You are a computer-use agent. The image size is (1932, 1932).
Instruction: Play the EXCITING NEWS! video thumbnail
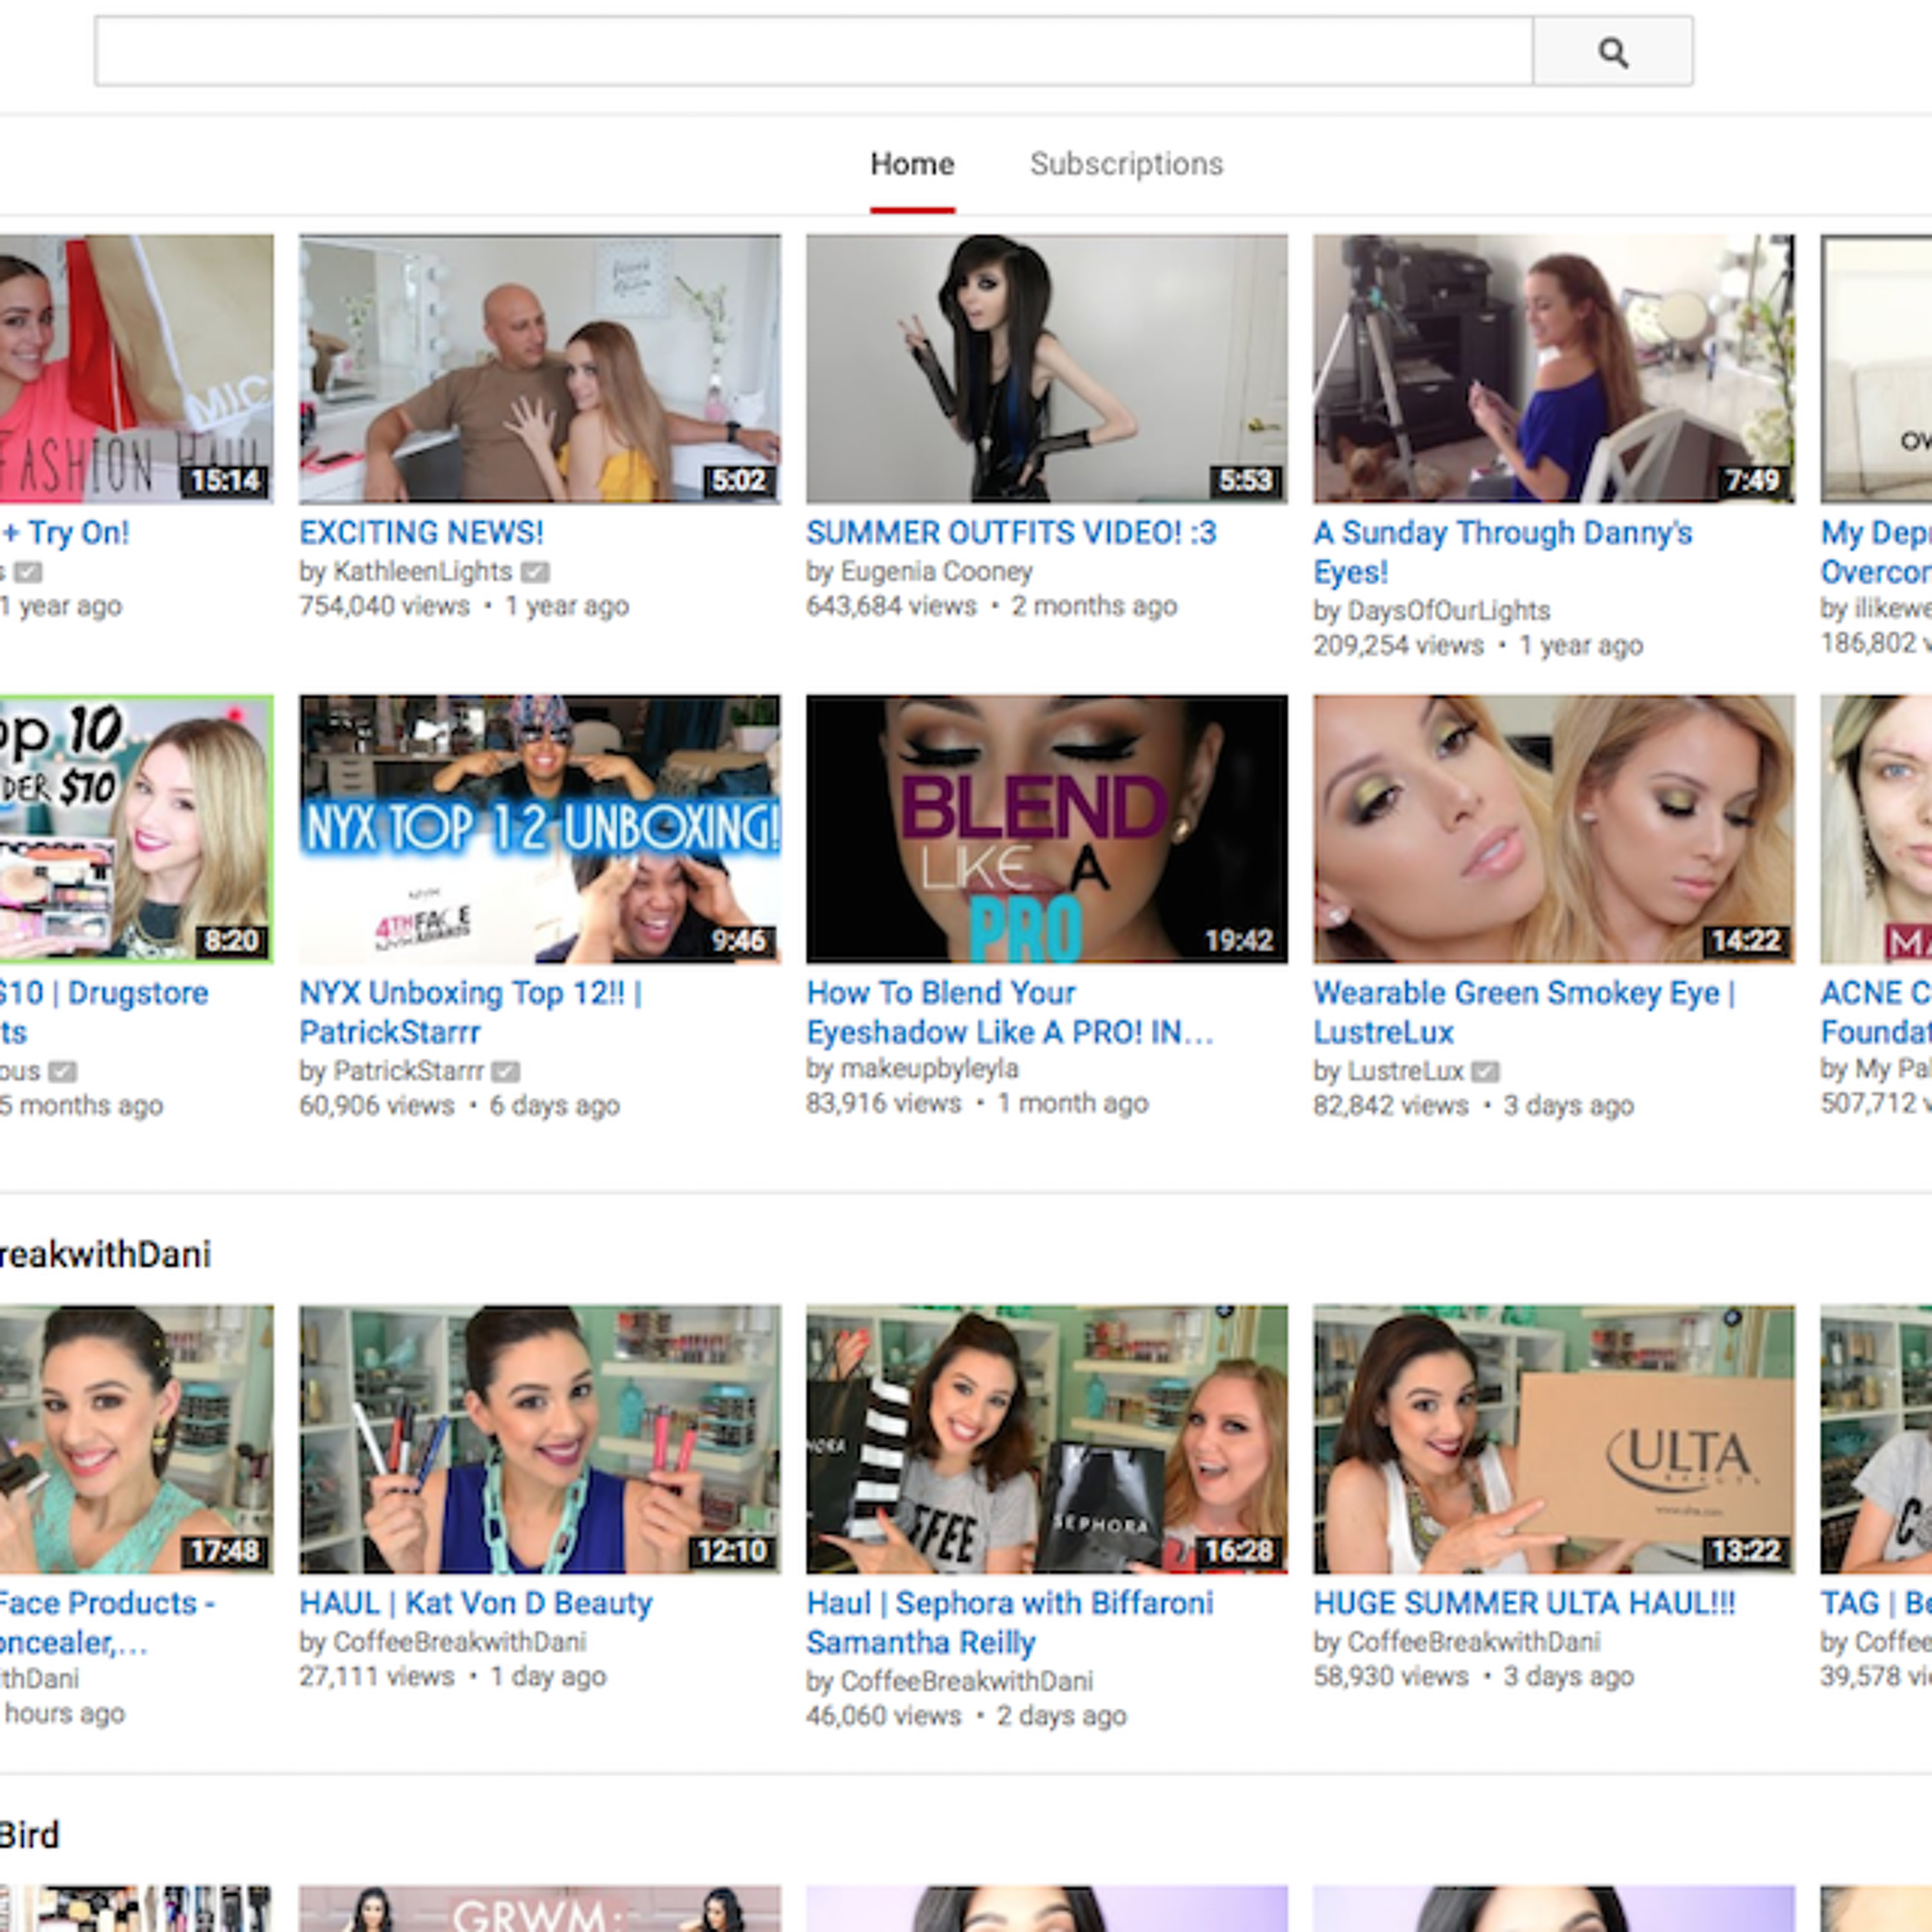(x=540, y=368)
